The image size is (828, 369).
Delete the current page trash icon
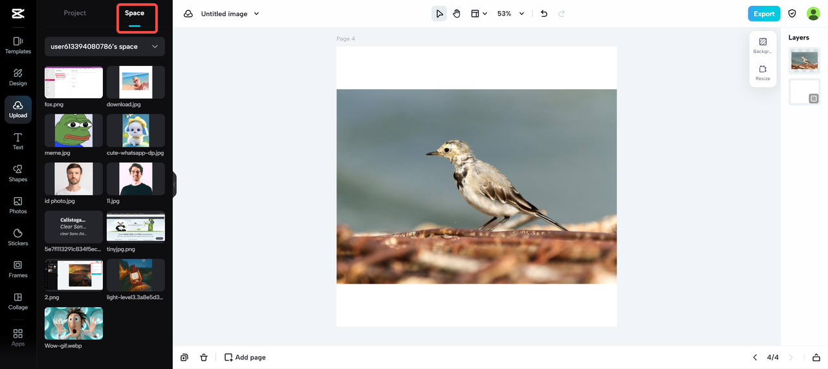(204, 357)
